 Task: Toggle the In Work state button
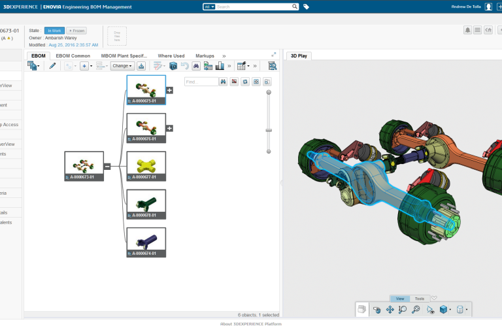coord(55,31)
